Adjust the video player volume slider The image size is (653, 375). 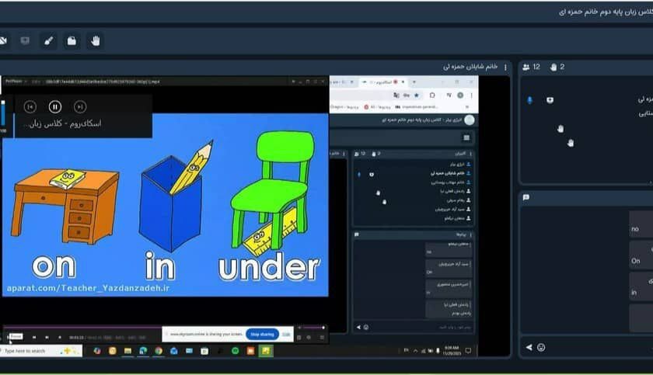(314, 328)
